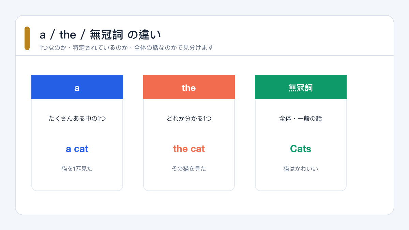Screen dimensions: 409x230
Task: Click the word "the" in the page title
Action: (x=67, y=35)
